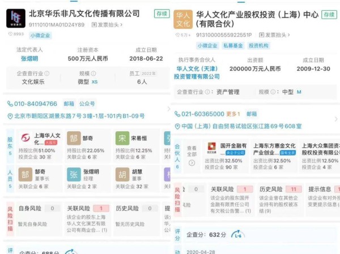Image resolution: width=340 pixels, height=254 pixels.
Task: Open 发票抬头 for 华人文化产业股权投资
Action: [x=274, y=35]
